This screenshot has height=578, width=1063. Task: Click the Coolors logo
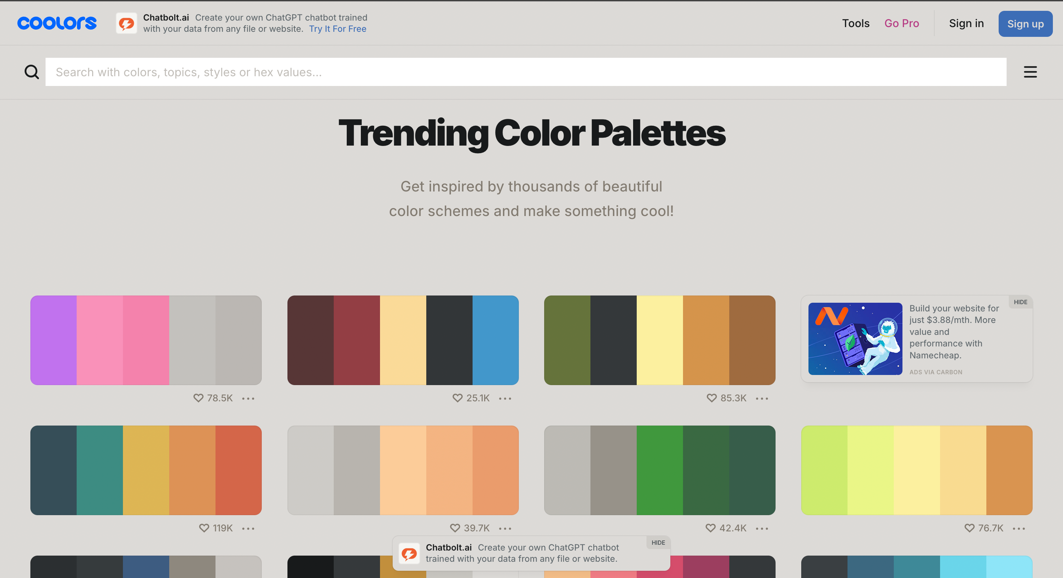57,23
